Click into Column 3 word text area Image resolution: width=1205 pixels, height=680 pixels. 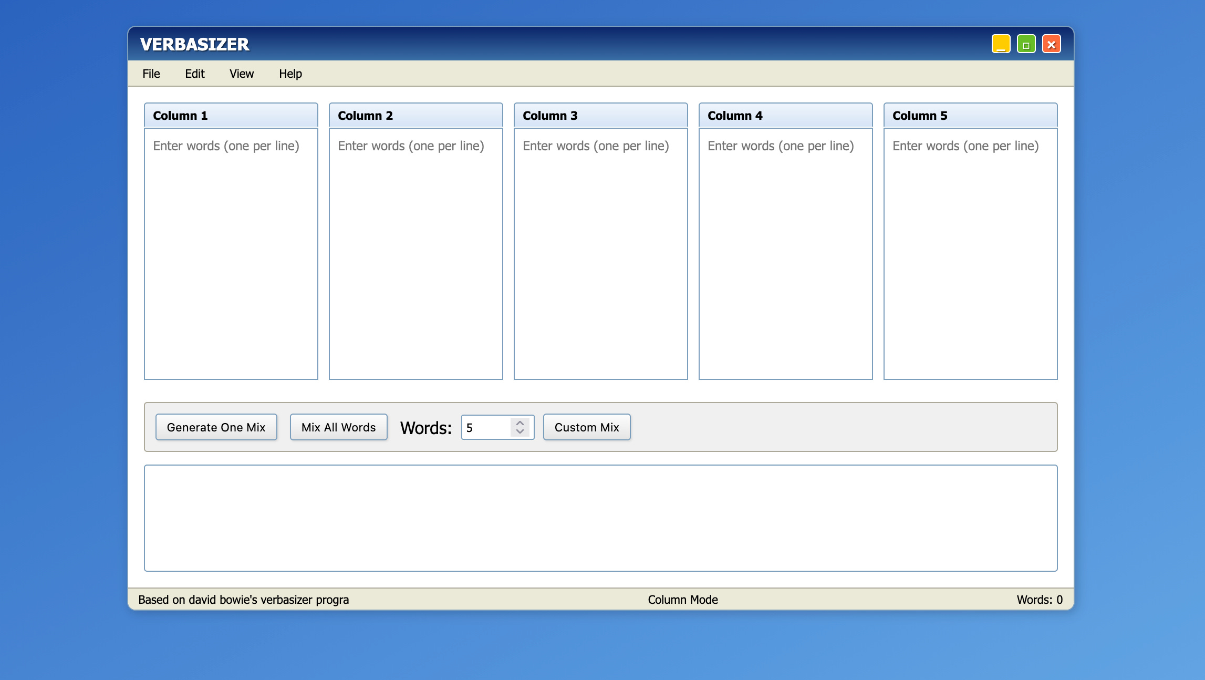[600, 253]
